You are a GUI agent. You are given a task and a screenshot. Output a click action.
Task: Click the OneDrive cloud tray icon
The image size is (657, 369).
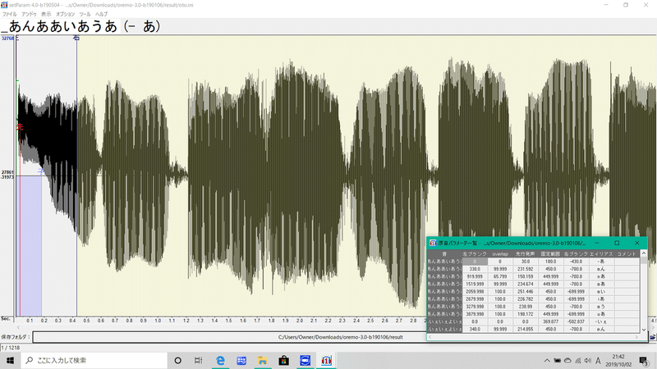click(x=567, y=361)
